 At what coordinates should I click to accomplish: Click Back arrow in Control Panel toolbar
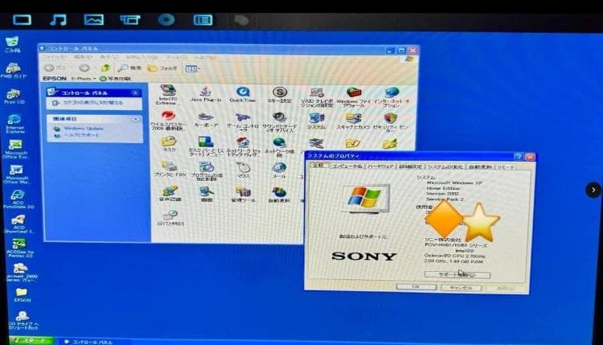[x=49, y=68]
